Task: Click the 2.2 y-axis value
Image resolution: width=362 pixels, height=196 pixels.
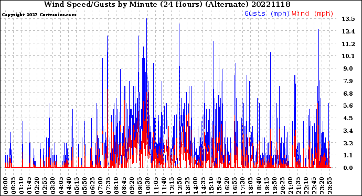Action: (x=348, y=143)
